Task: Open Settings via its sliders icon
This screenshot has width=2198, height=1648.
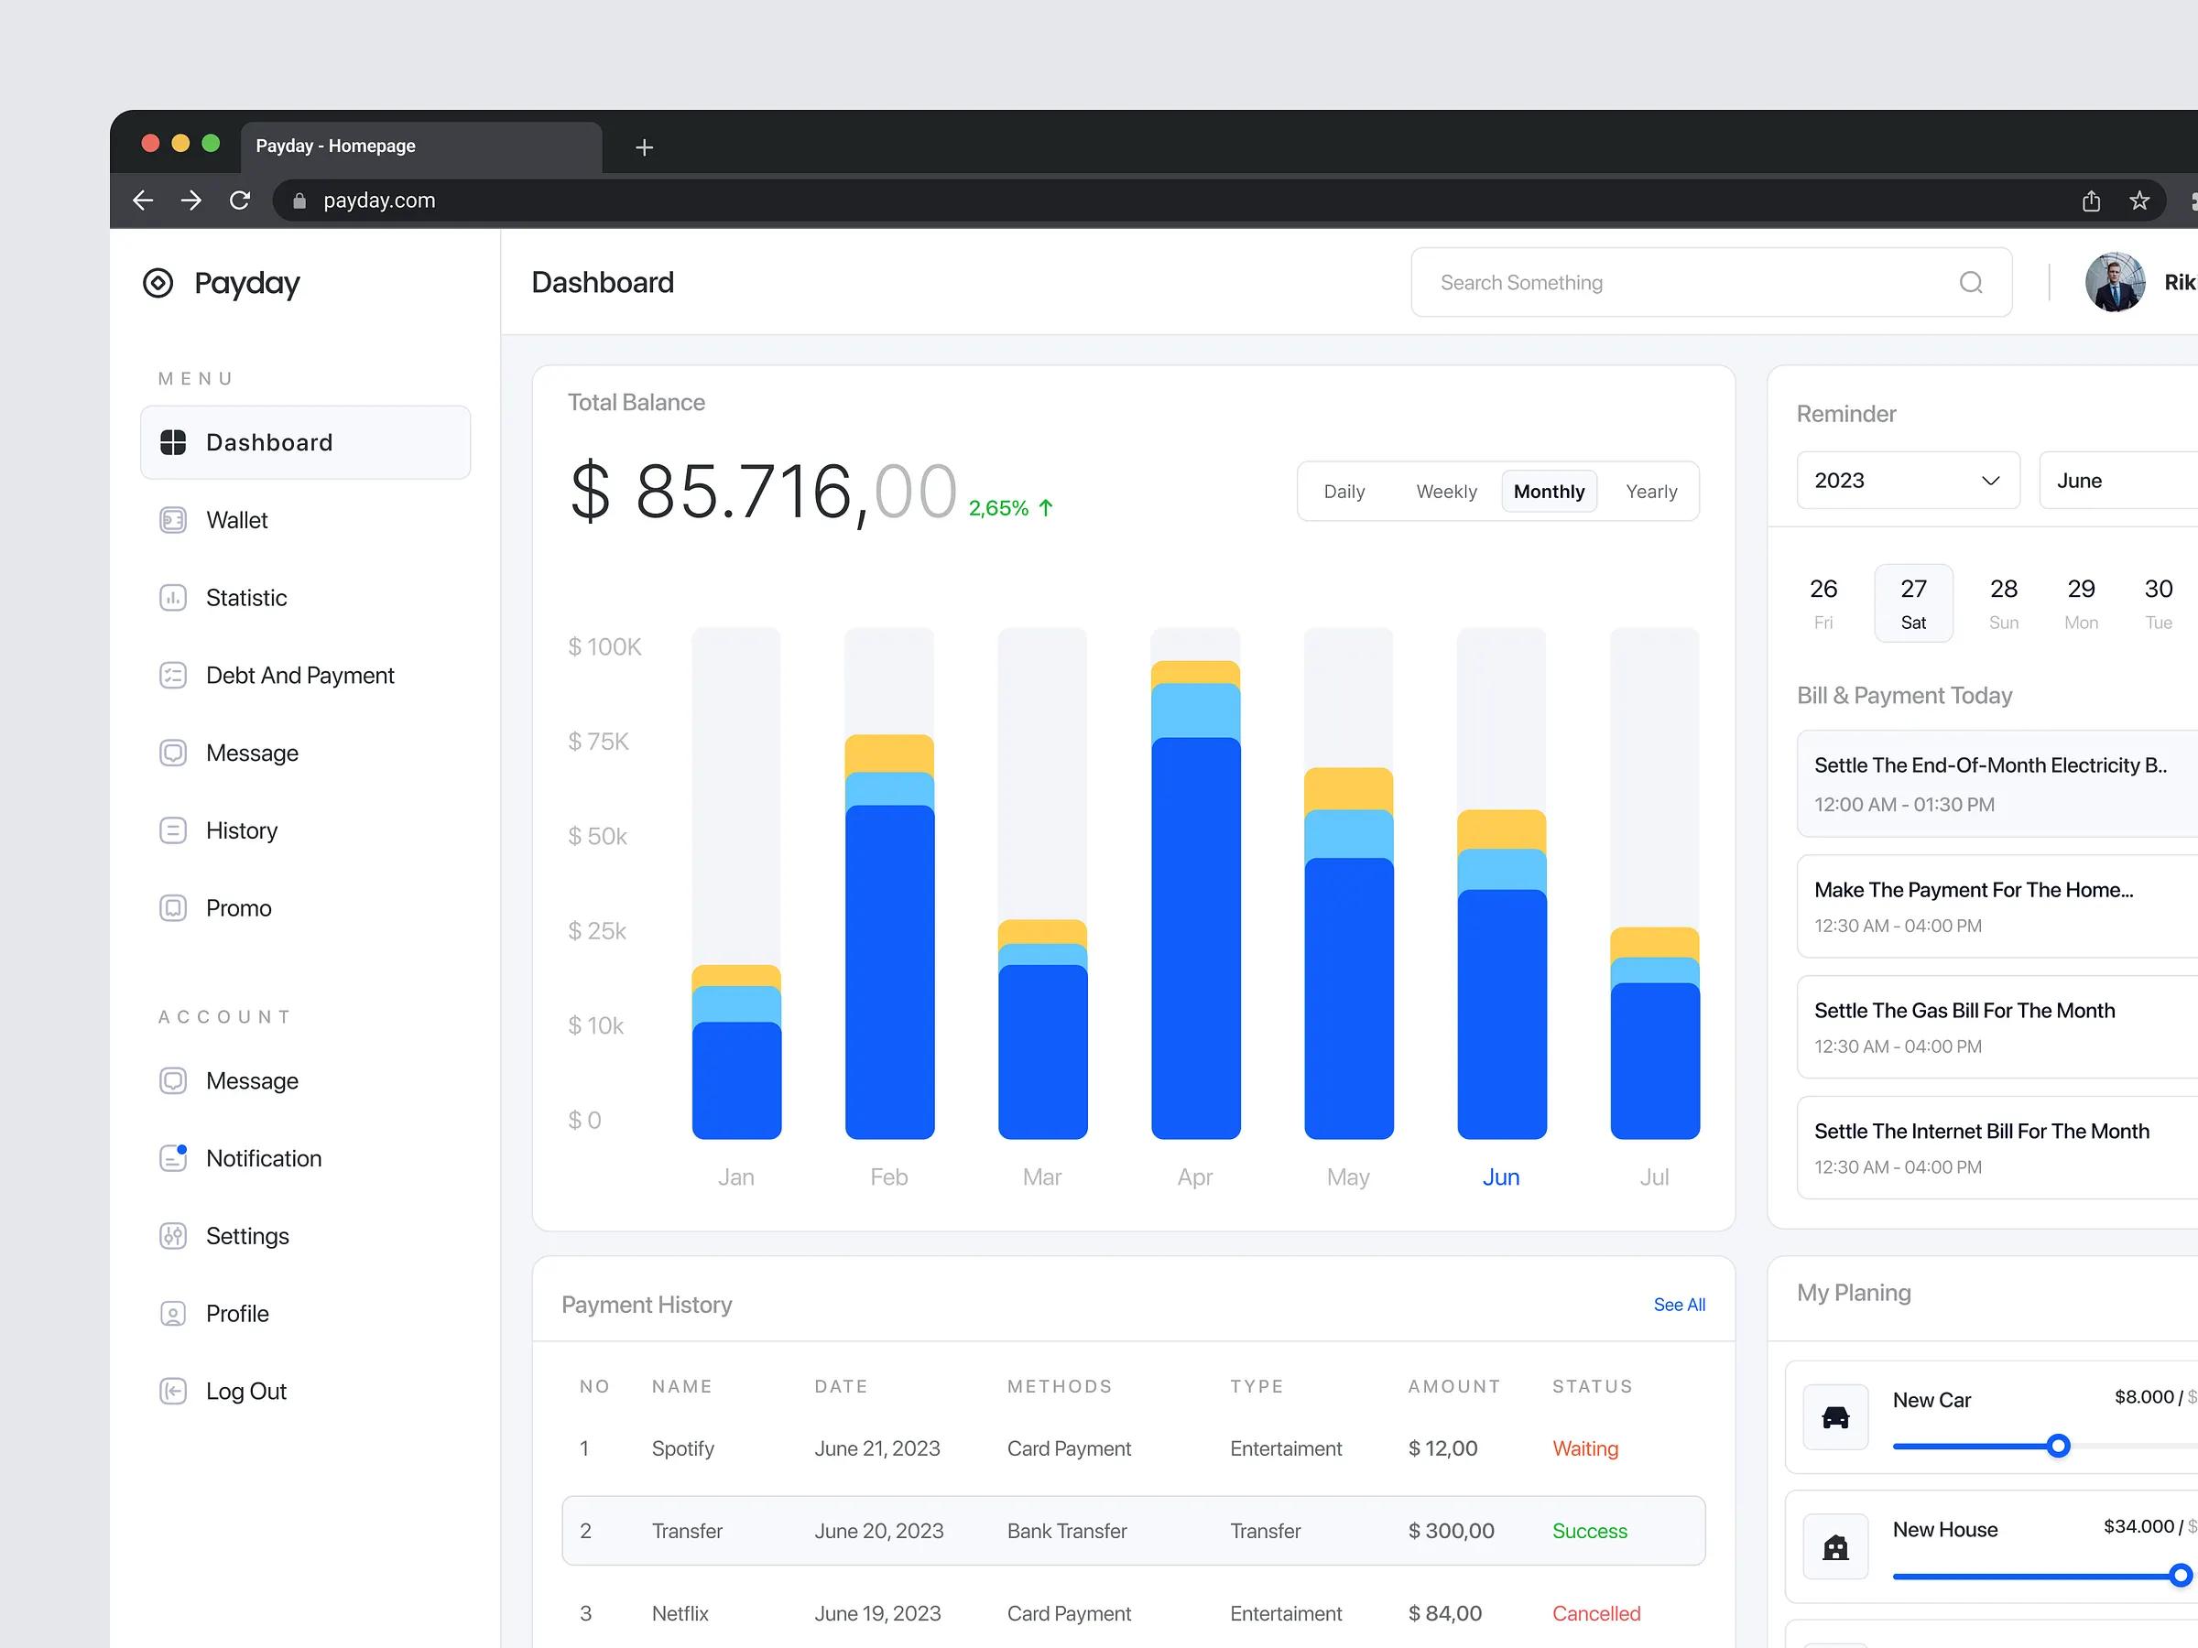Action: 173,1236
